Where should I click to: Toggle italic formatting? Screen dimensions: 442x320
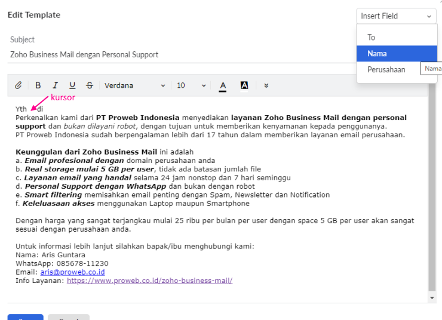55,85
